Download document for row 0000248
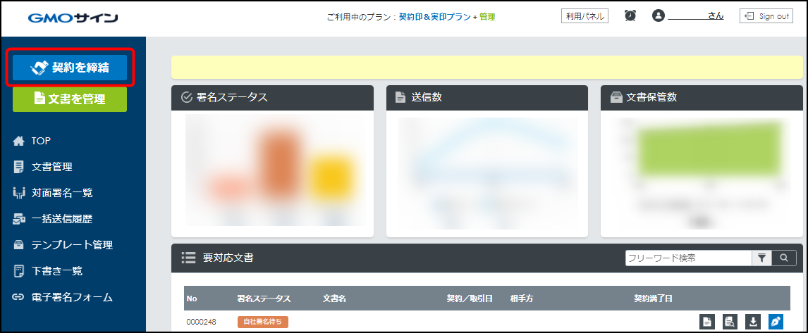This screenshot has width=808, height=333. (x=753, y=322)
